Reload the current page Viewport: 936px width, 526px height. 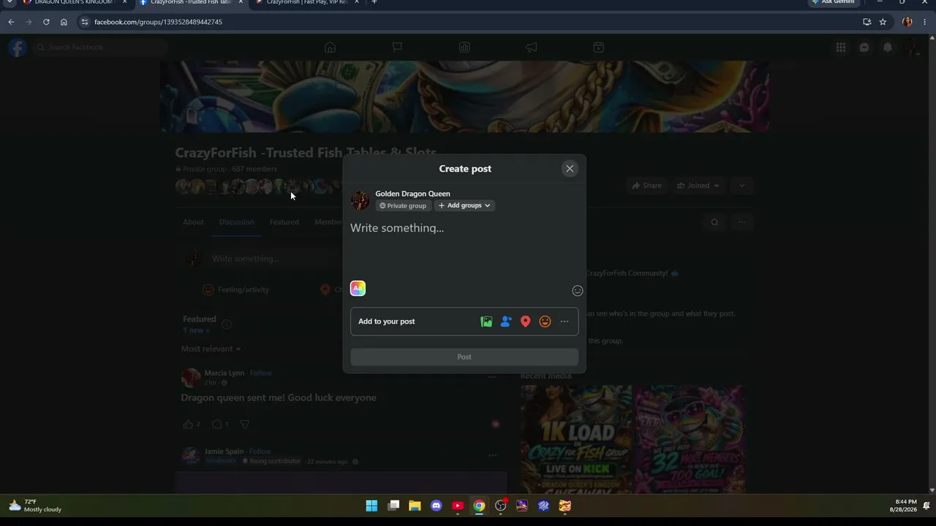pos(46,22)
